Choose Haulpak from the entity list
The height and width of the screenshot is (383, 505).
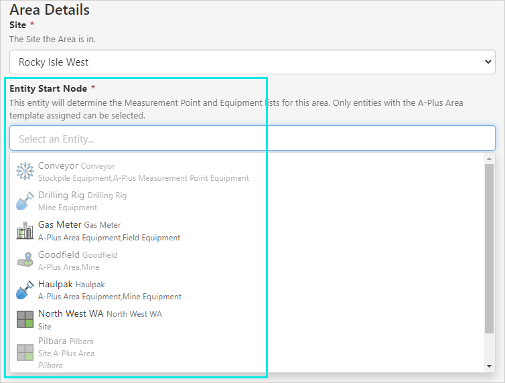[x=56, y=284]
